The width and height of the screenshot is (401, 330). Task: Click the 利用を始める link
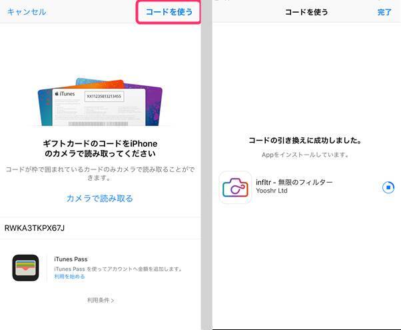pos(69,277)
